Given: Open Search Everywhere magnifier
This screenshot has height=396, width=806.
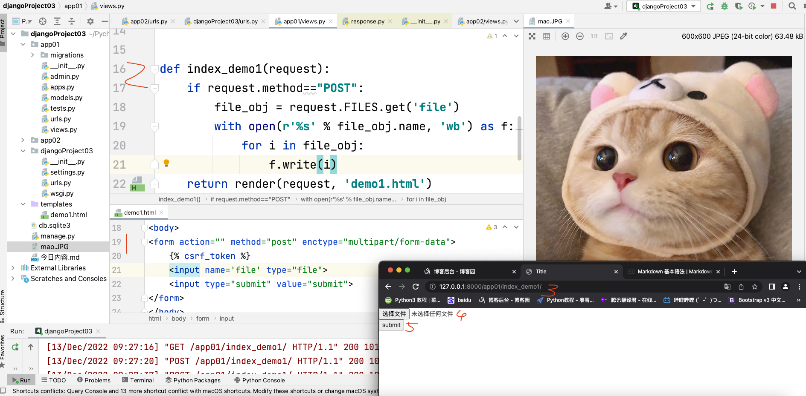Looking at the screenshot, I should (x=792, y=6).
